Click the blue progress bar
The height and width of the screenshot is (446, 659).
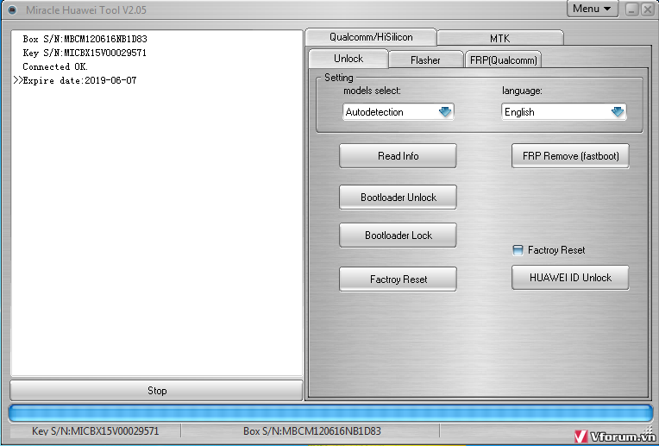[330, 413]
